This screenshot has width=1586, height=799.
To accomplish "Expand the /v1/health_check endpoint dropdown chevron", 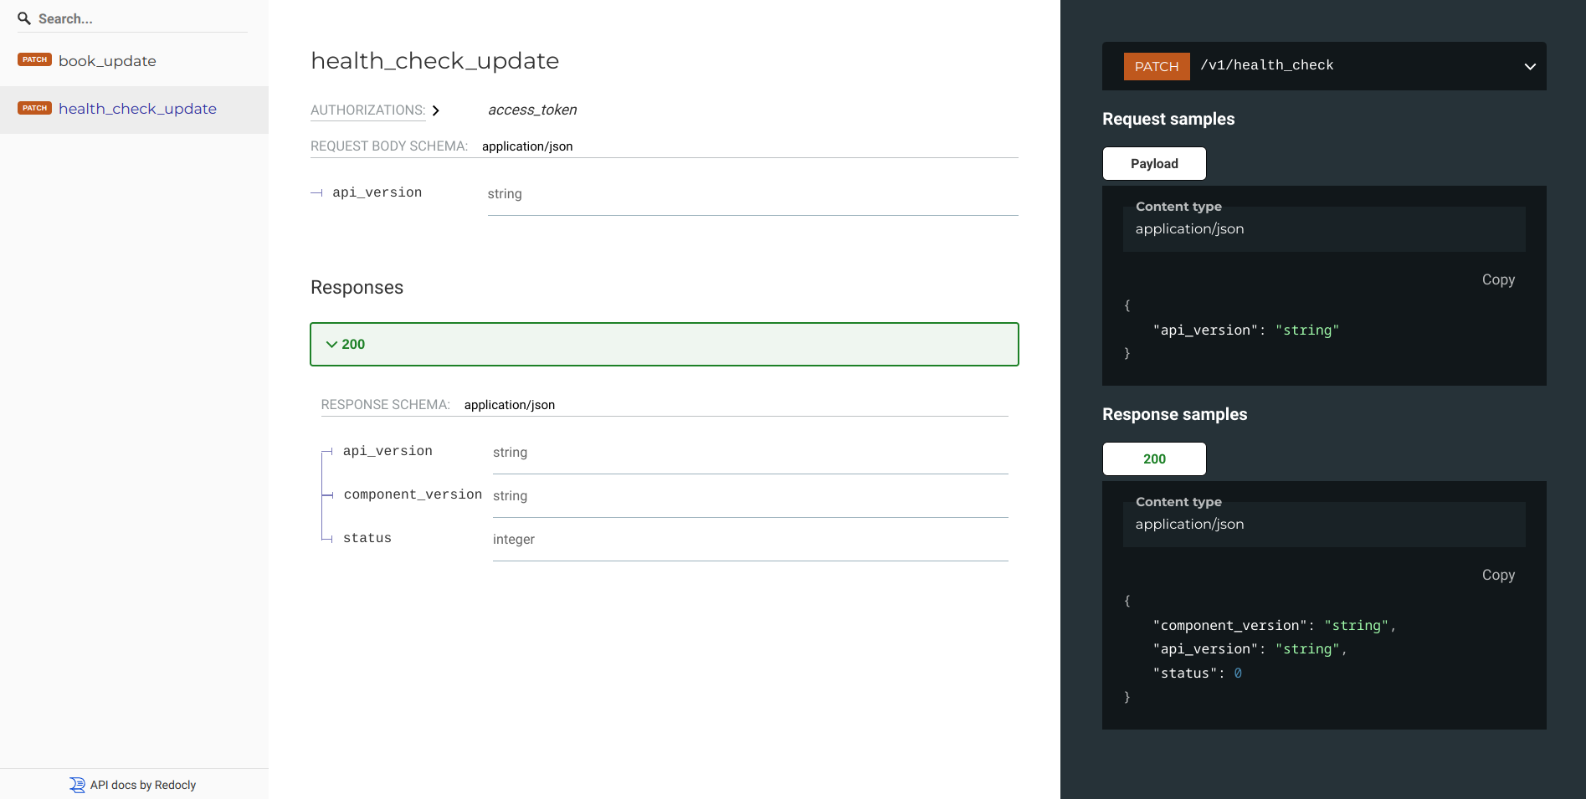I will pyautogui.click(x=1530, y=66).
